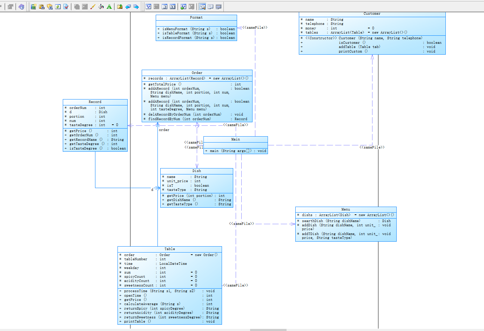Click the two-page layout toolbar icon
Viewport: 484px width, 331px height.
173,7
